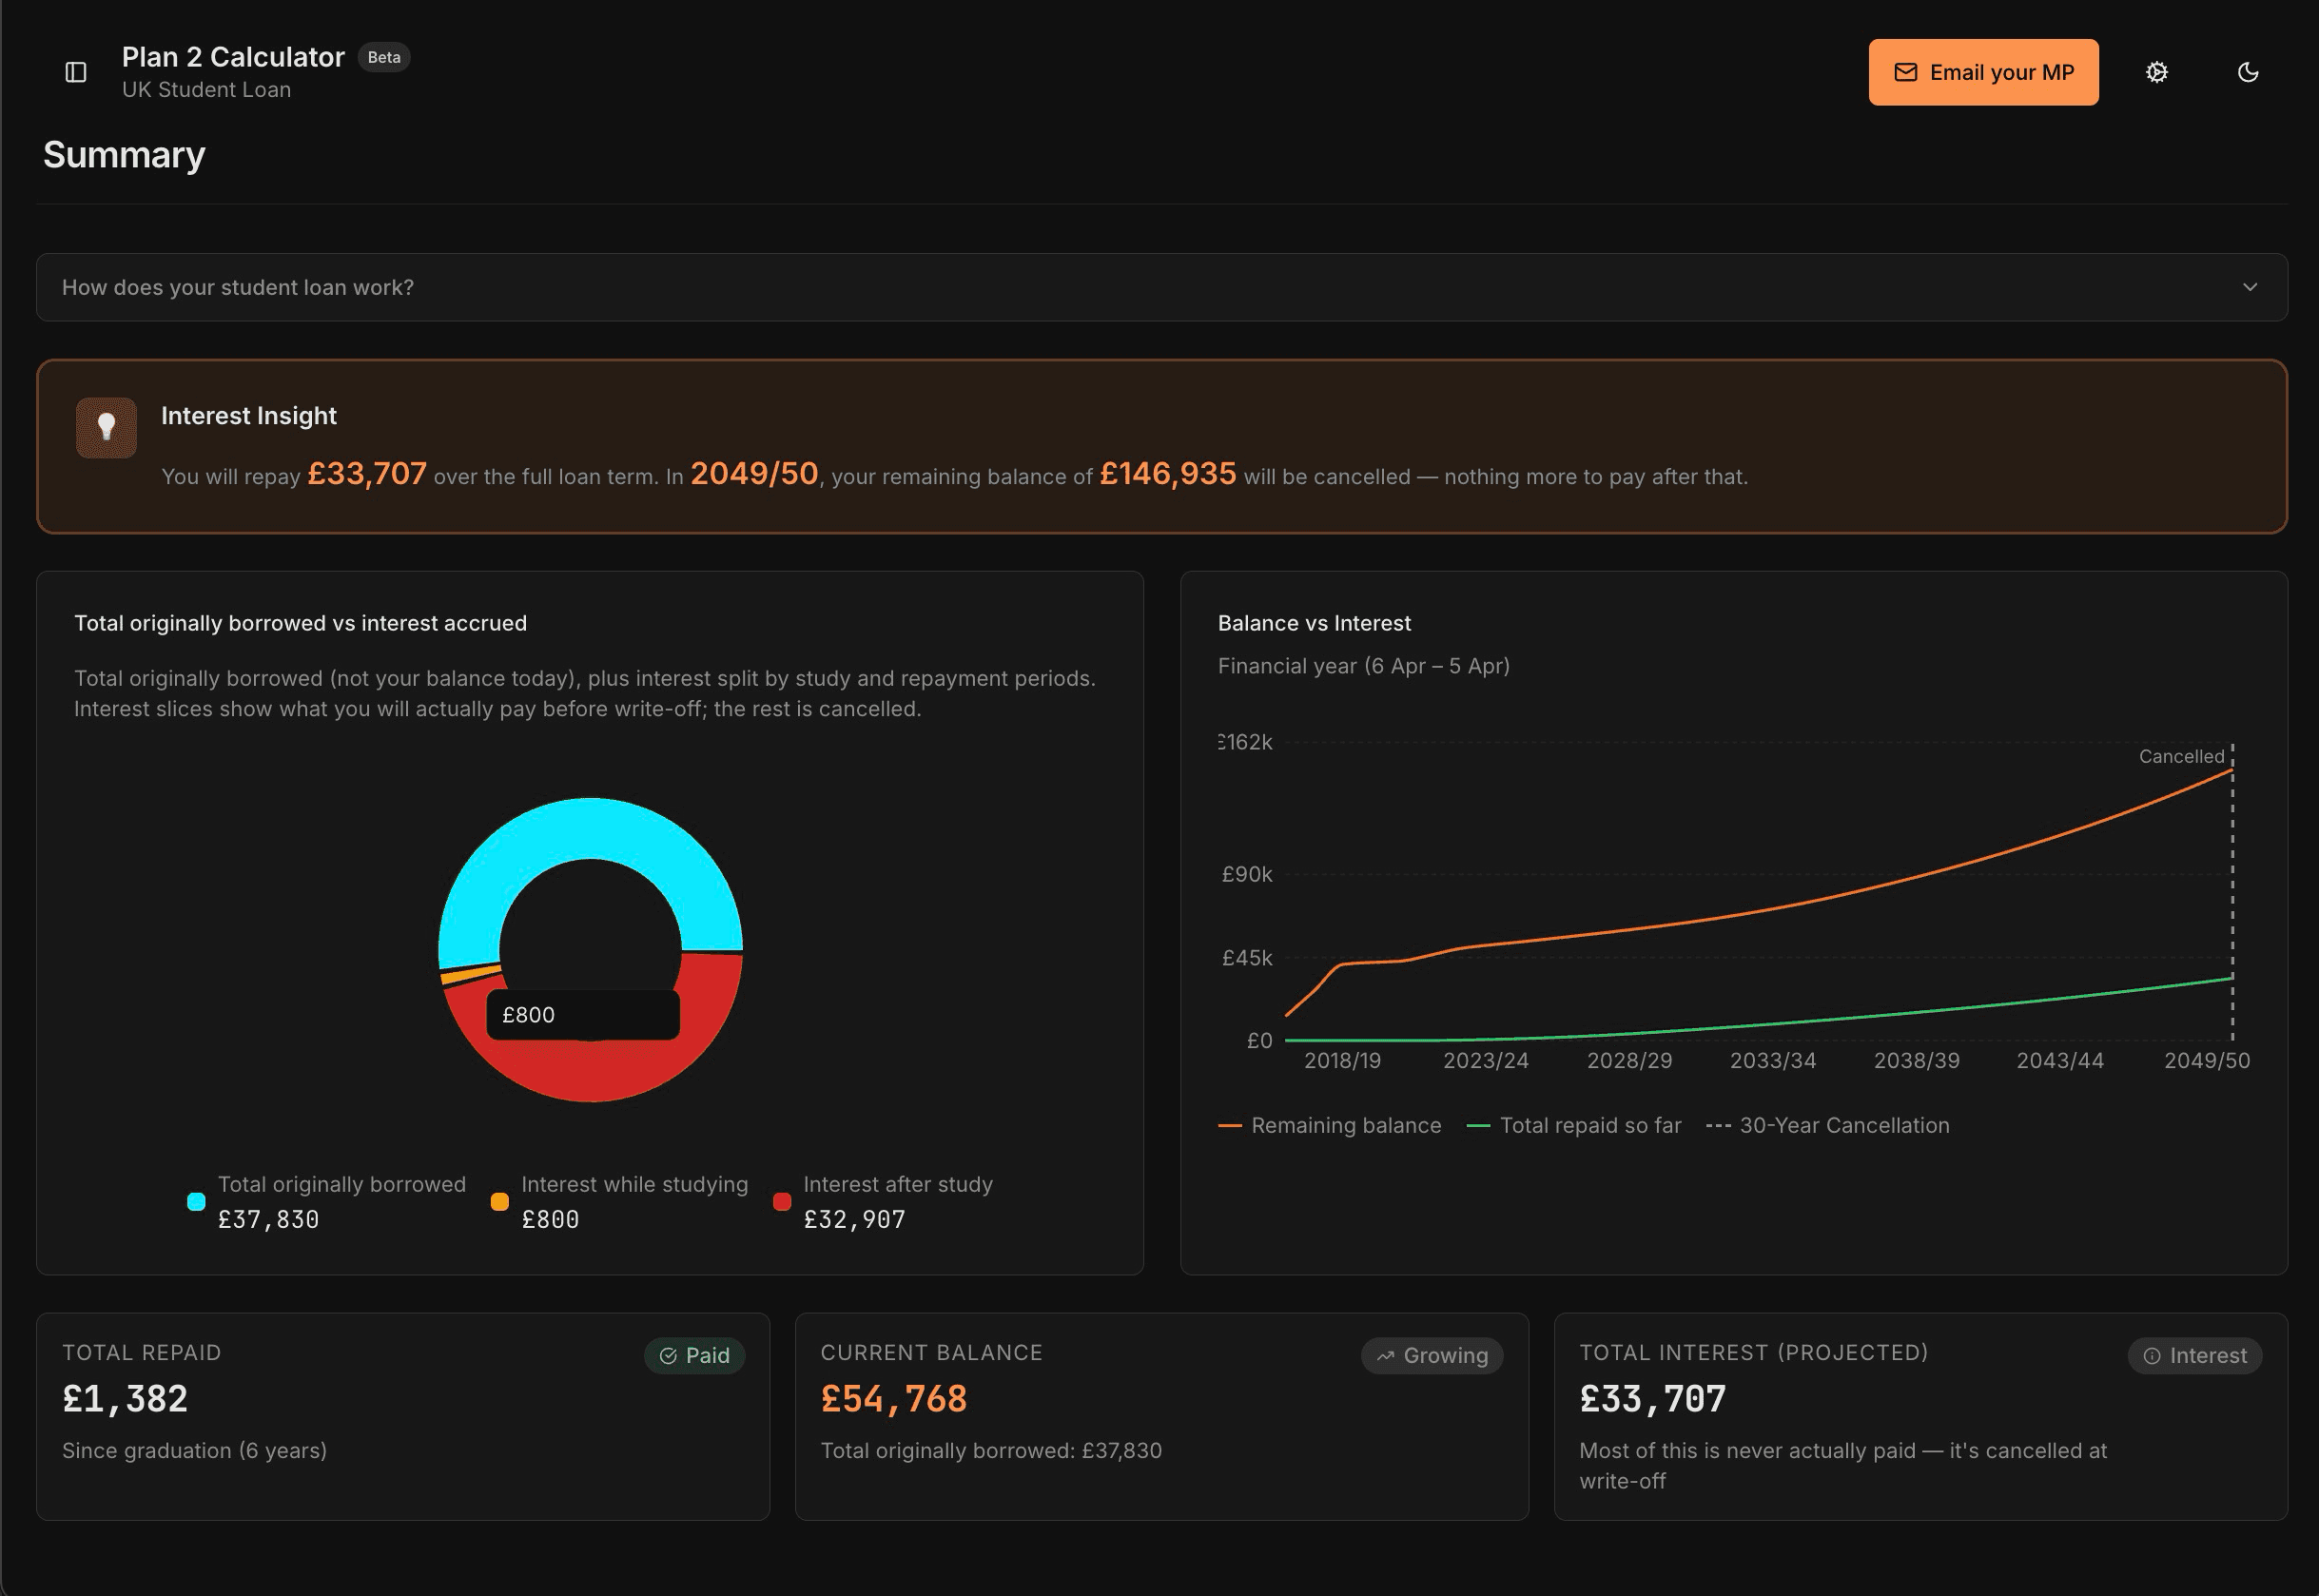The image size is (2319, 1596).
Task: Click the £32,907 legend value
Action: pyautogui.click(x=854, y=1220)
